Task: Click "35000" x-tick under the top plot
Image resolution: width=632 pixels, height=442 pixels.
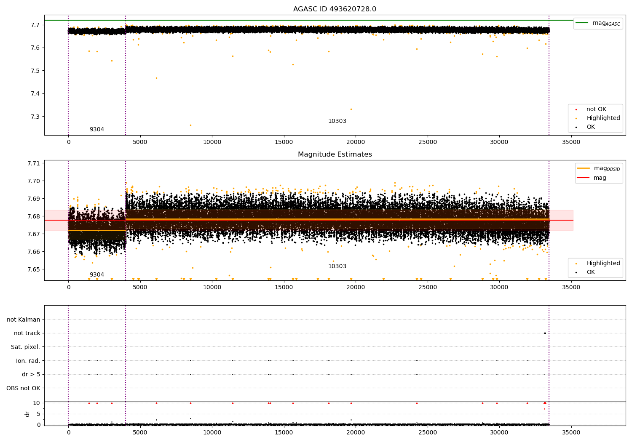Action: (571, 142)
